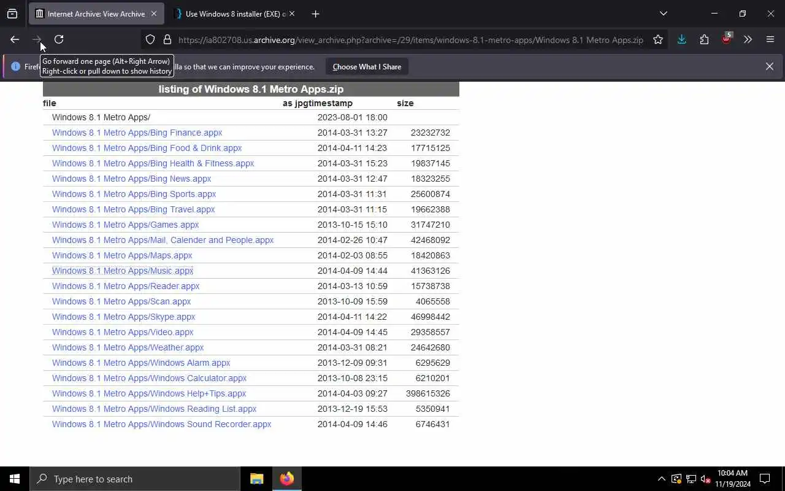Click the padlock site information icon
785x491 pixels.
(x=167, y=40)
